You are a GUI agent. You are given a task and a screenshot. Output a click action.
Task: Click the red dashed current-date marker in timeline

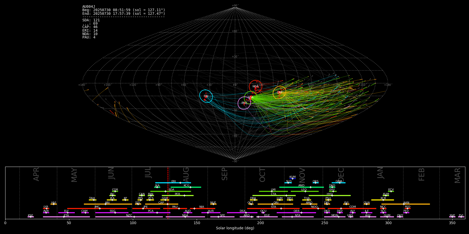click(168, 193)
